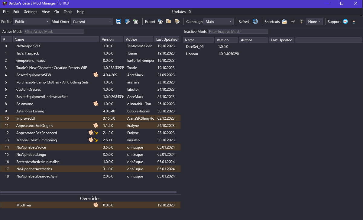Click the Save order as icon
Image resolution: width=363 pixels, height=220 pixels.
tap(127, 21)
